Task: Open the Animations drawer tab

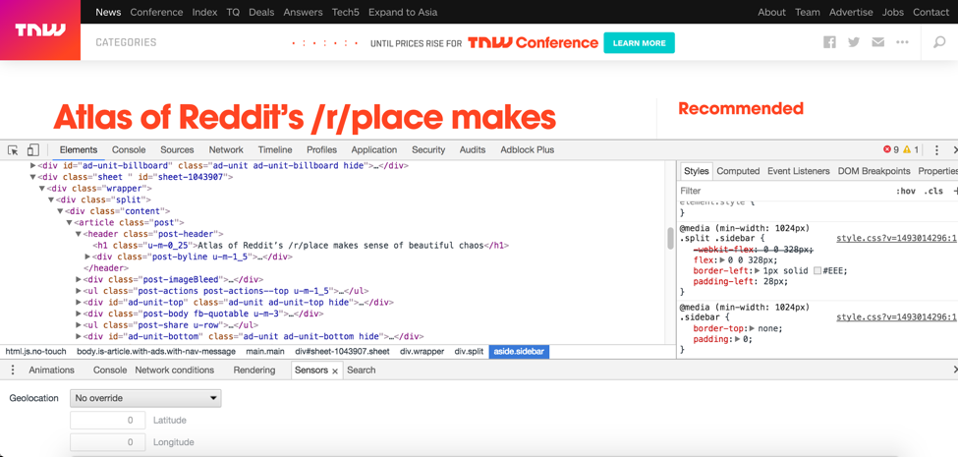Action: (51, 371)
